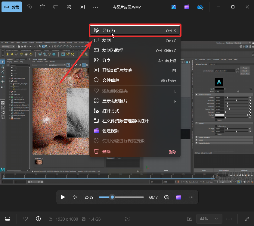The width and height of the screenshot is (254, 226).
Task: Click the trash icon in top toolbar
Action: (x=42, y=7)
